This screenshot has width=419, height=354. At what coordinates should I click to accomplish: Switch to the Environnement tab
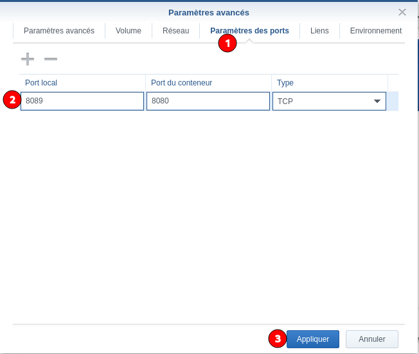point(375,31)
